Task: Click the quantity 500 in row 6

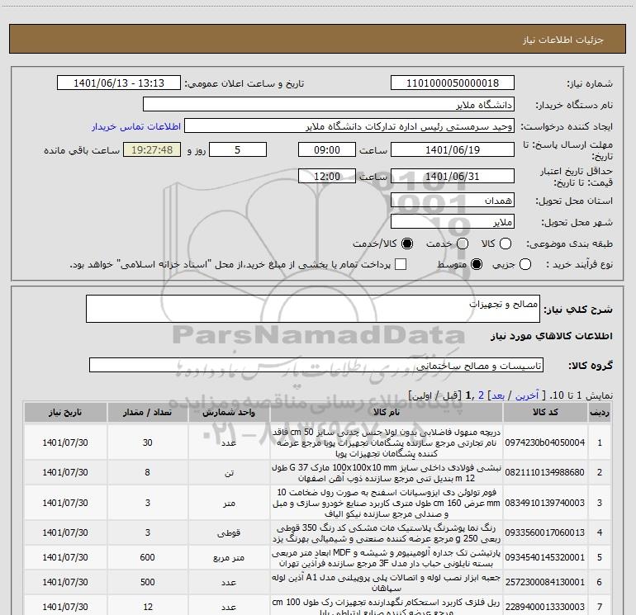Action: (147, 582)
